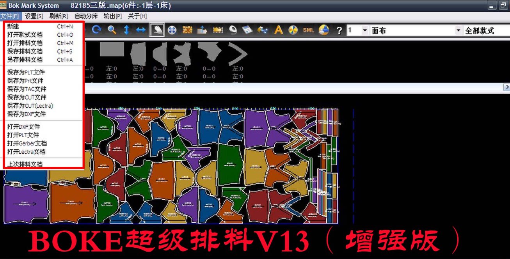Click the orange pattern-pieces nesting icon
This screenshot has height=259, width=510.
click(x=187, y=30)
